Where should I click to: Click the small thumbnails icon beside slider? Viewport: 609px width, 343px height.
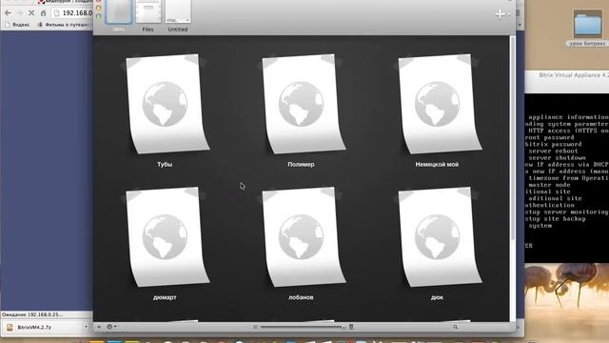[x=255, y=327]
